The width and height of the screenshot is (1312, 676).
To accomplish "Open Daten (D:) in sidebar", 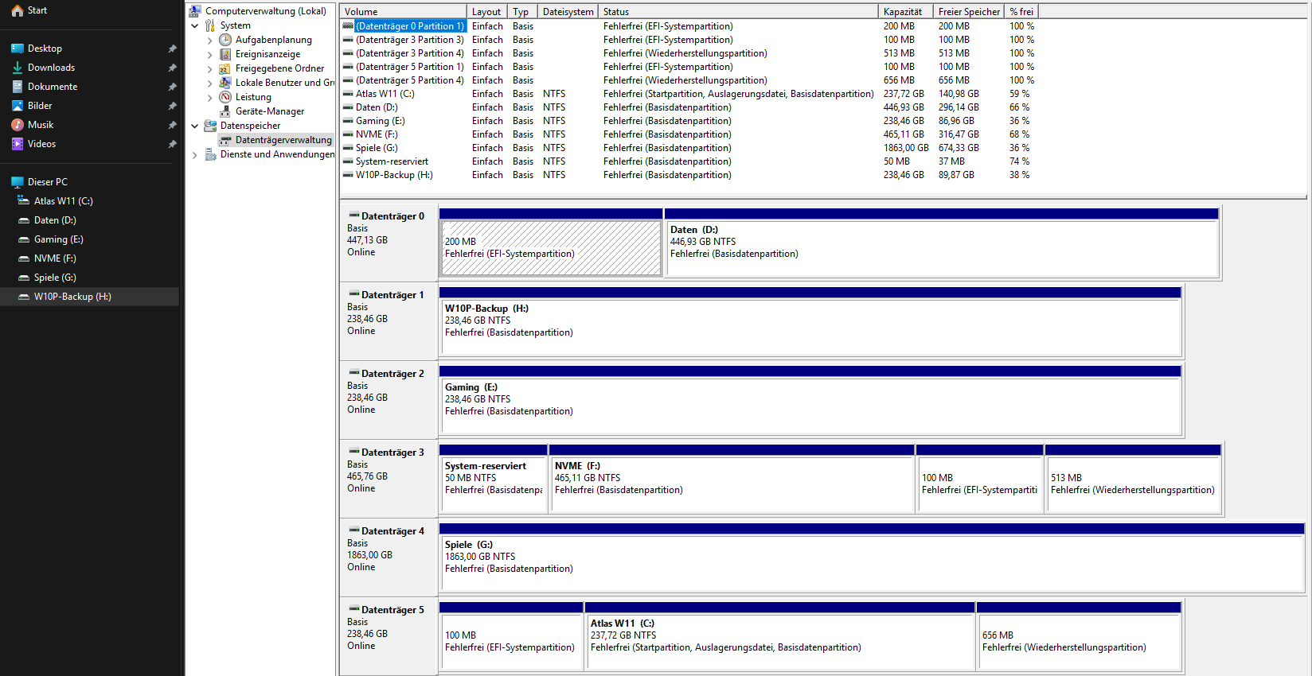I will click(x=89, y=220).
